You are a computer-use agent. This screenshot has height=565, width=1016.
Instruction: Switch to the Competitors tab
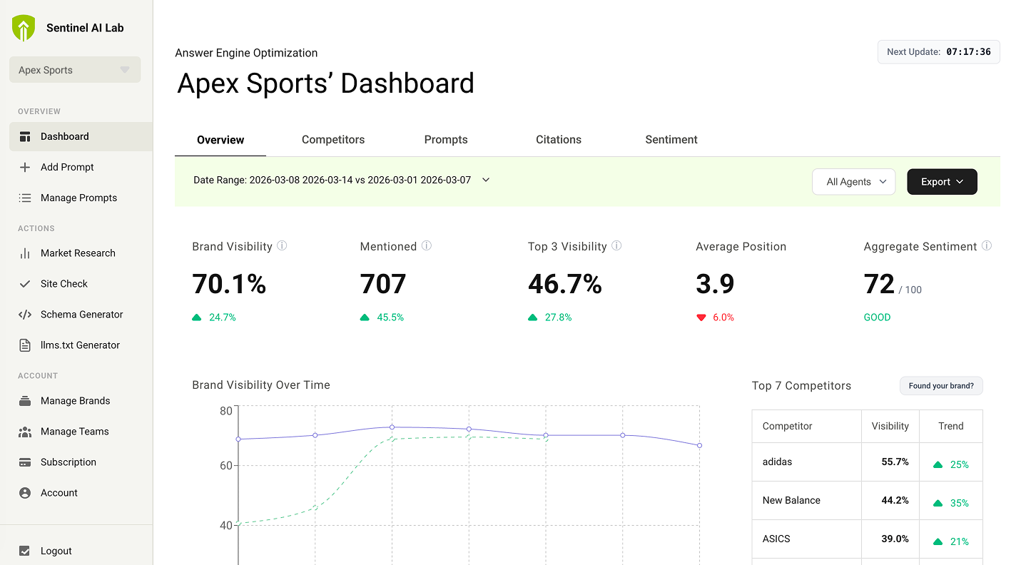(333, 140)
